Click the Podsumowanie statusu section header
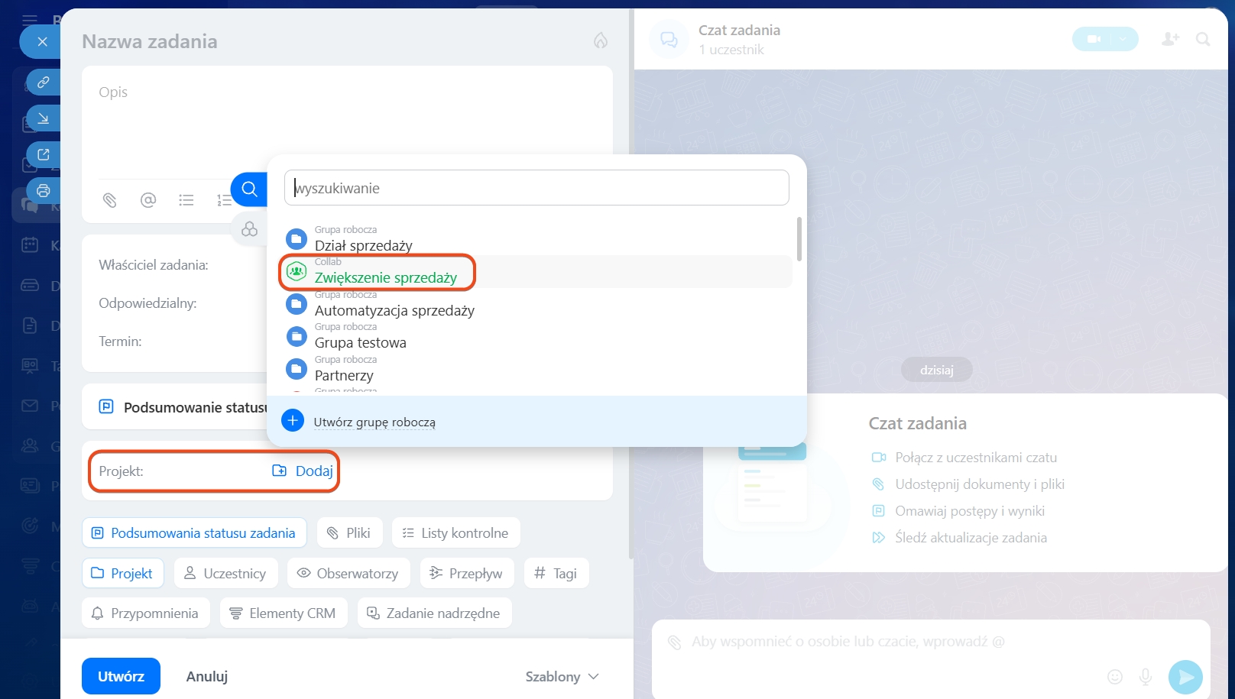Image resolution: width=1235 pixels, height=699 pixels. [x=196, y=407]
